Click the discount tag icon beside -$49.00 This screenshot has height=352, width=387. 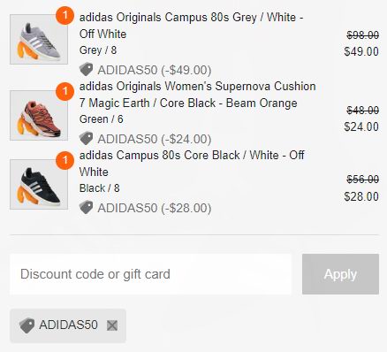[x=86, y=70]
